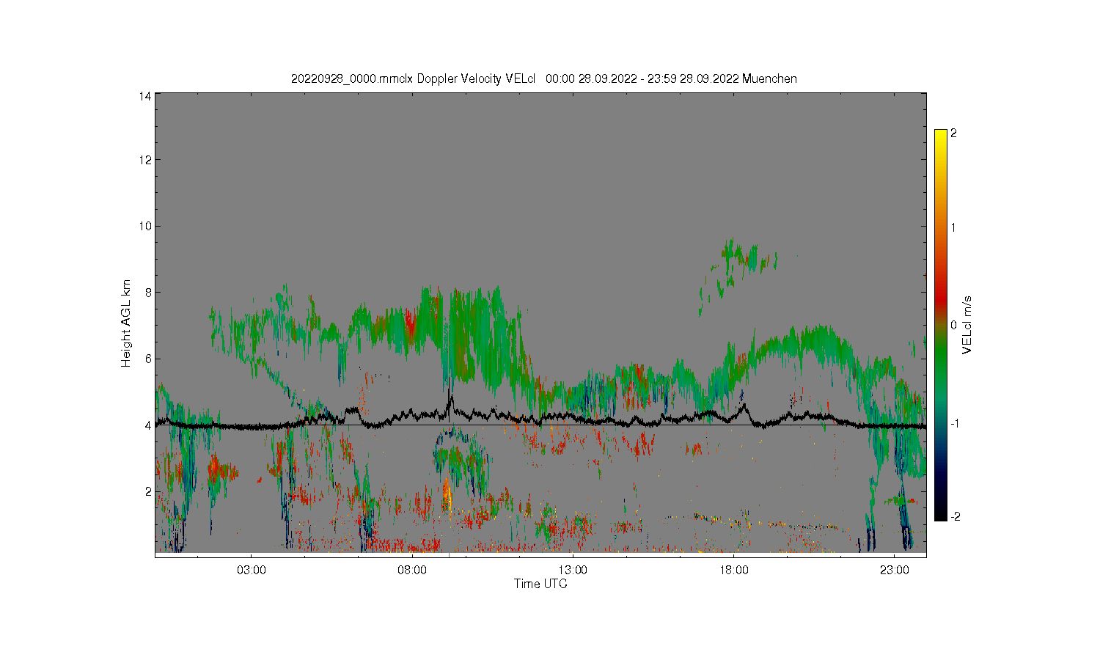
Task: Click the '4' height axis tick label
Action: coord(148,425)
